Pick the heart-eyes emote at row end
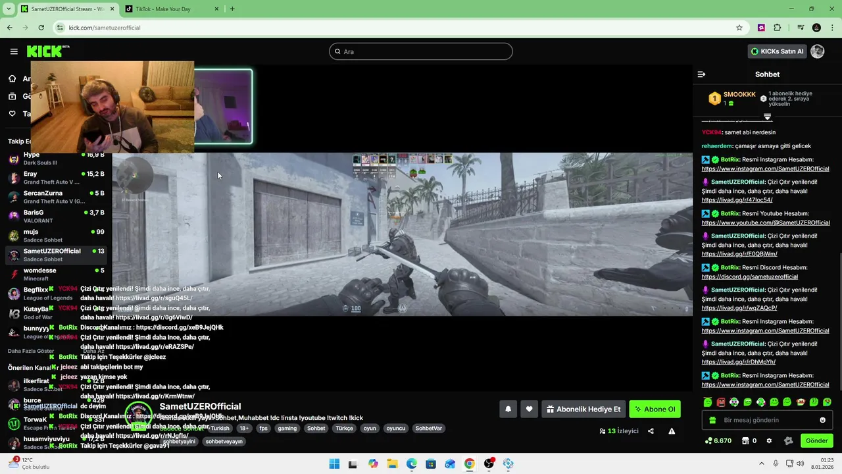 827,402
